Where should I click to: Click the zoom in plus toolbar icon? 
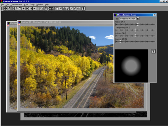tap(23, 9)
